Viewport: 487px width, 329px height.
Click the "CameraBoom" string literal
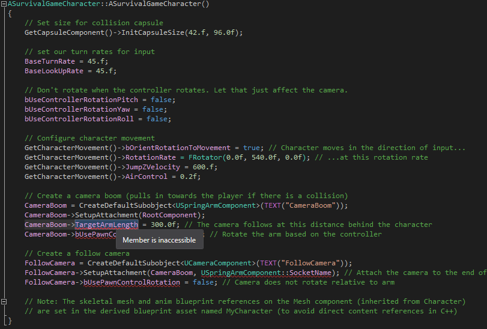[x=310, y=206]
